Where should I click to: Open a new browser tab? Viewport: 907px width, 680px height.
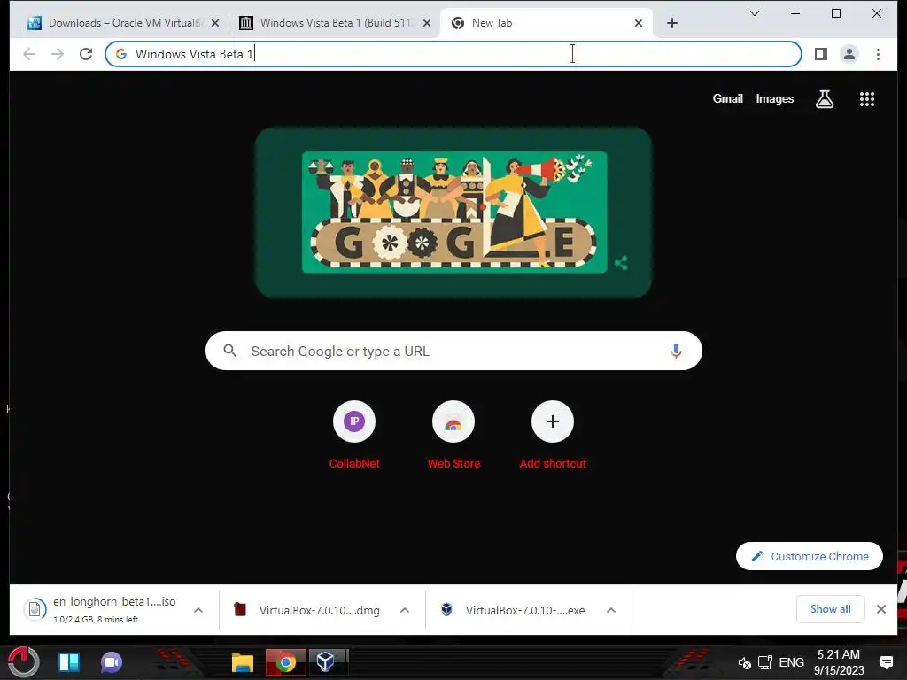671,23
